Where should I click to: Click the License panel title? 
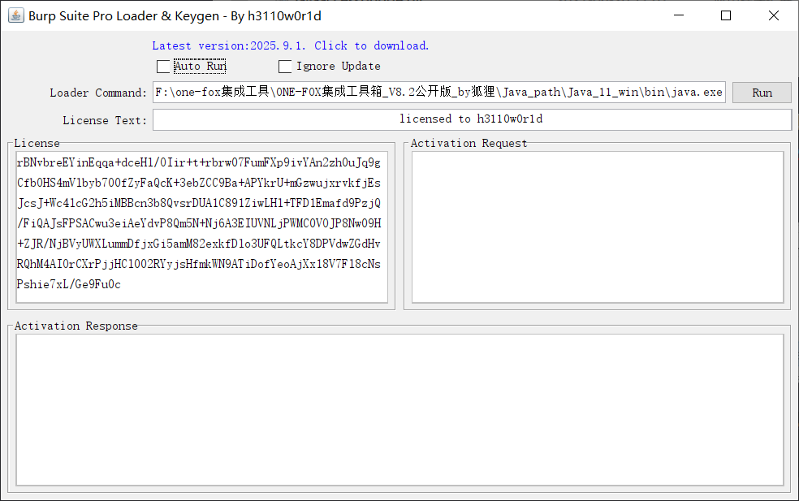(x=37, y=143)
